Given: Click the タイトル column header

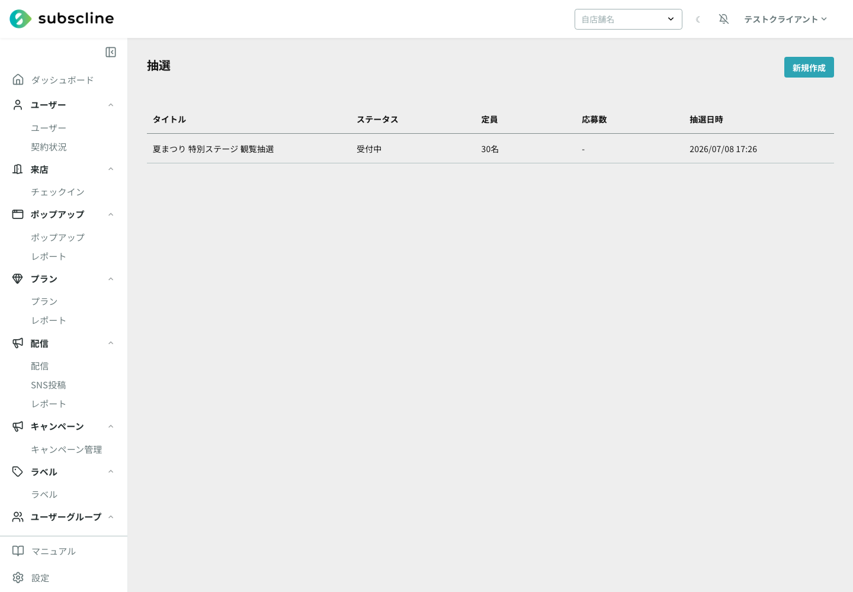Looking at the screenshot, I should [x=169, y=120].
